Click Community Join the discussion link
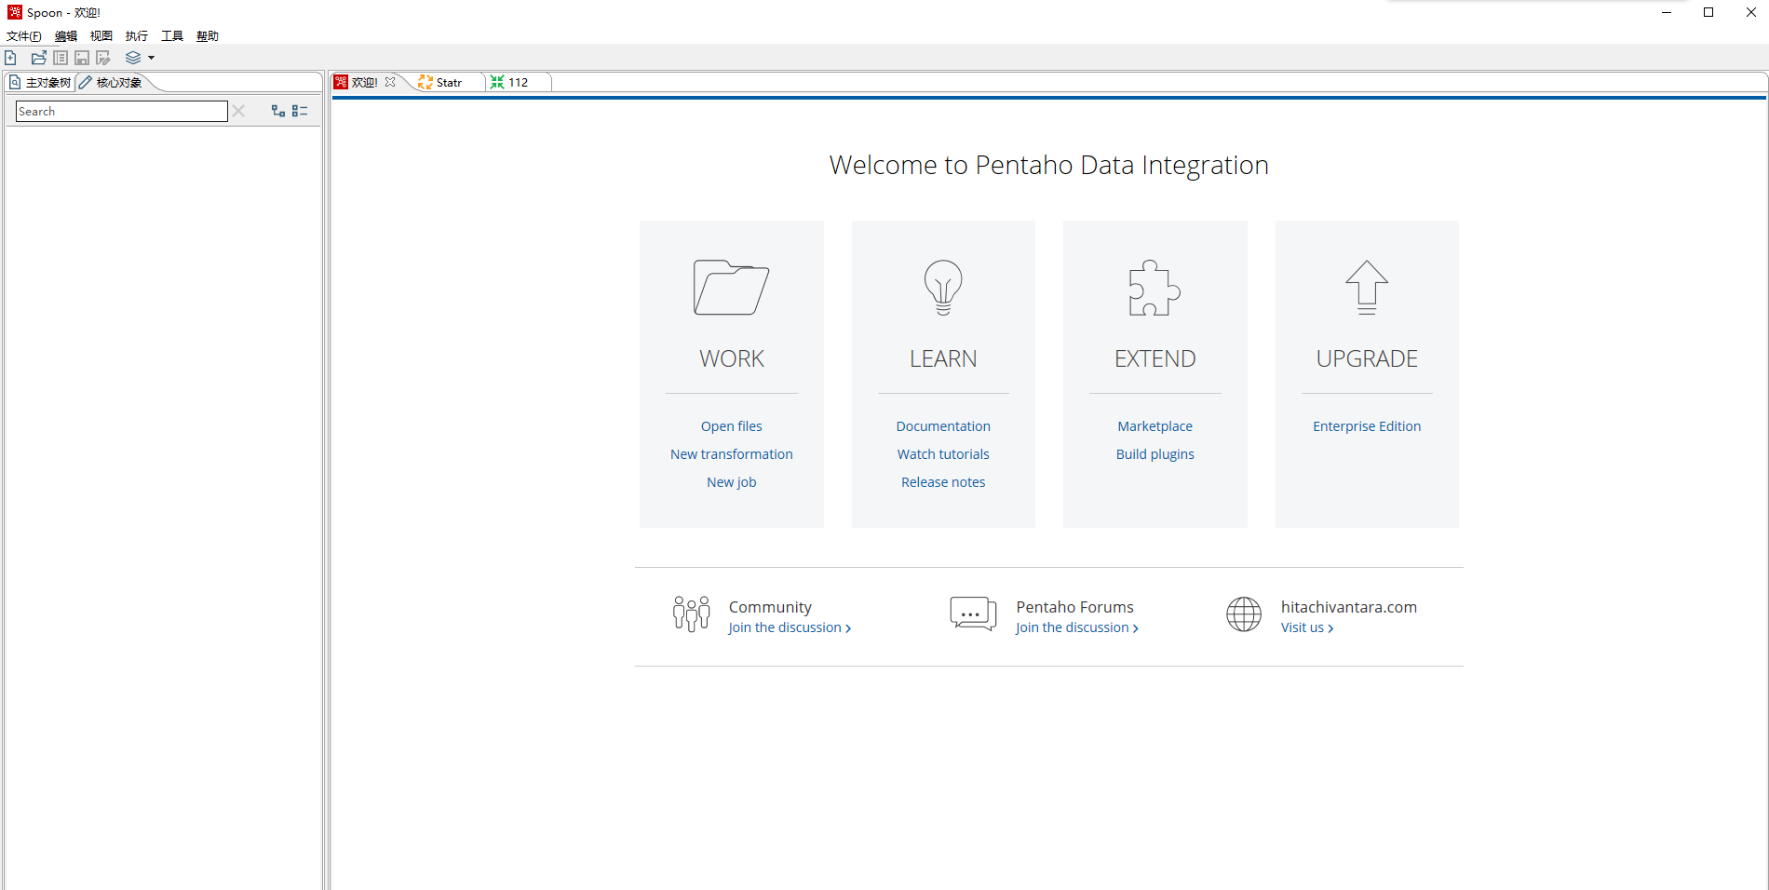 [790, 628]
